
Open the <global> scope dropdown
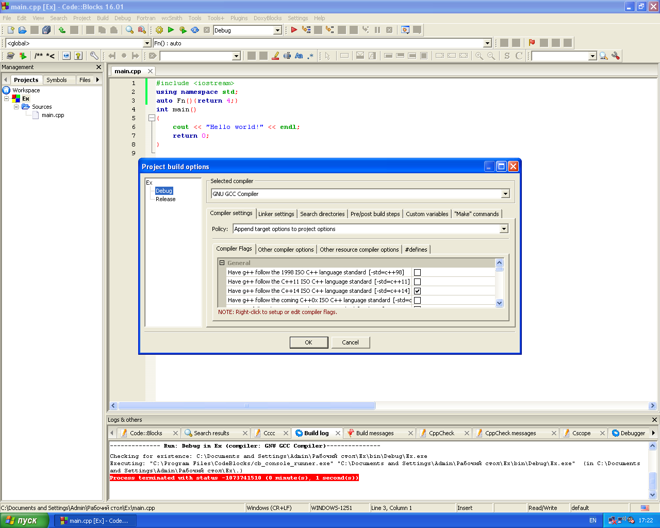[147, 43]
